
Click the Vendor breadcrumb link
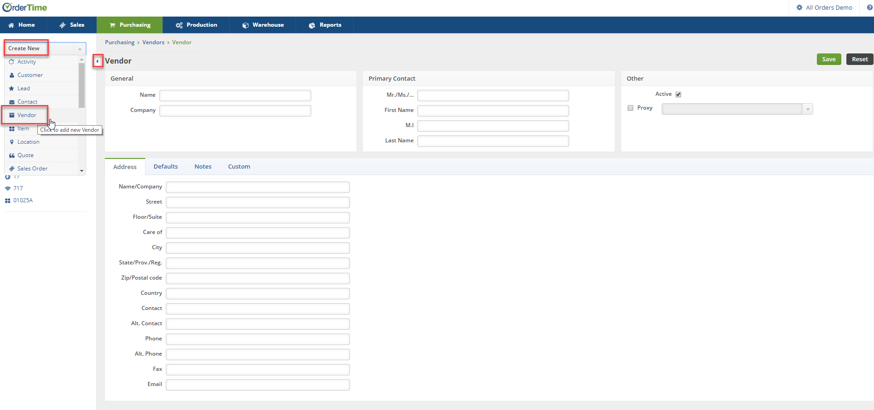pos(182,42)
